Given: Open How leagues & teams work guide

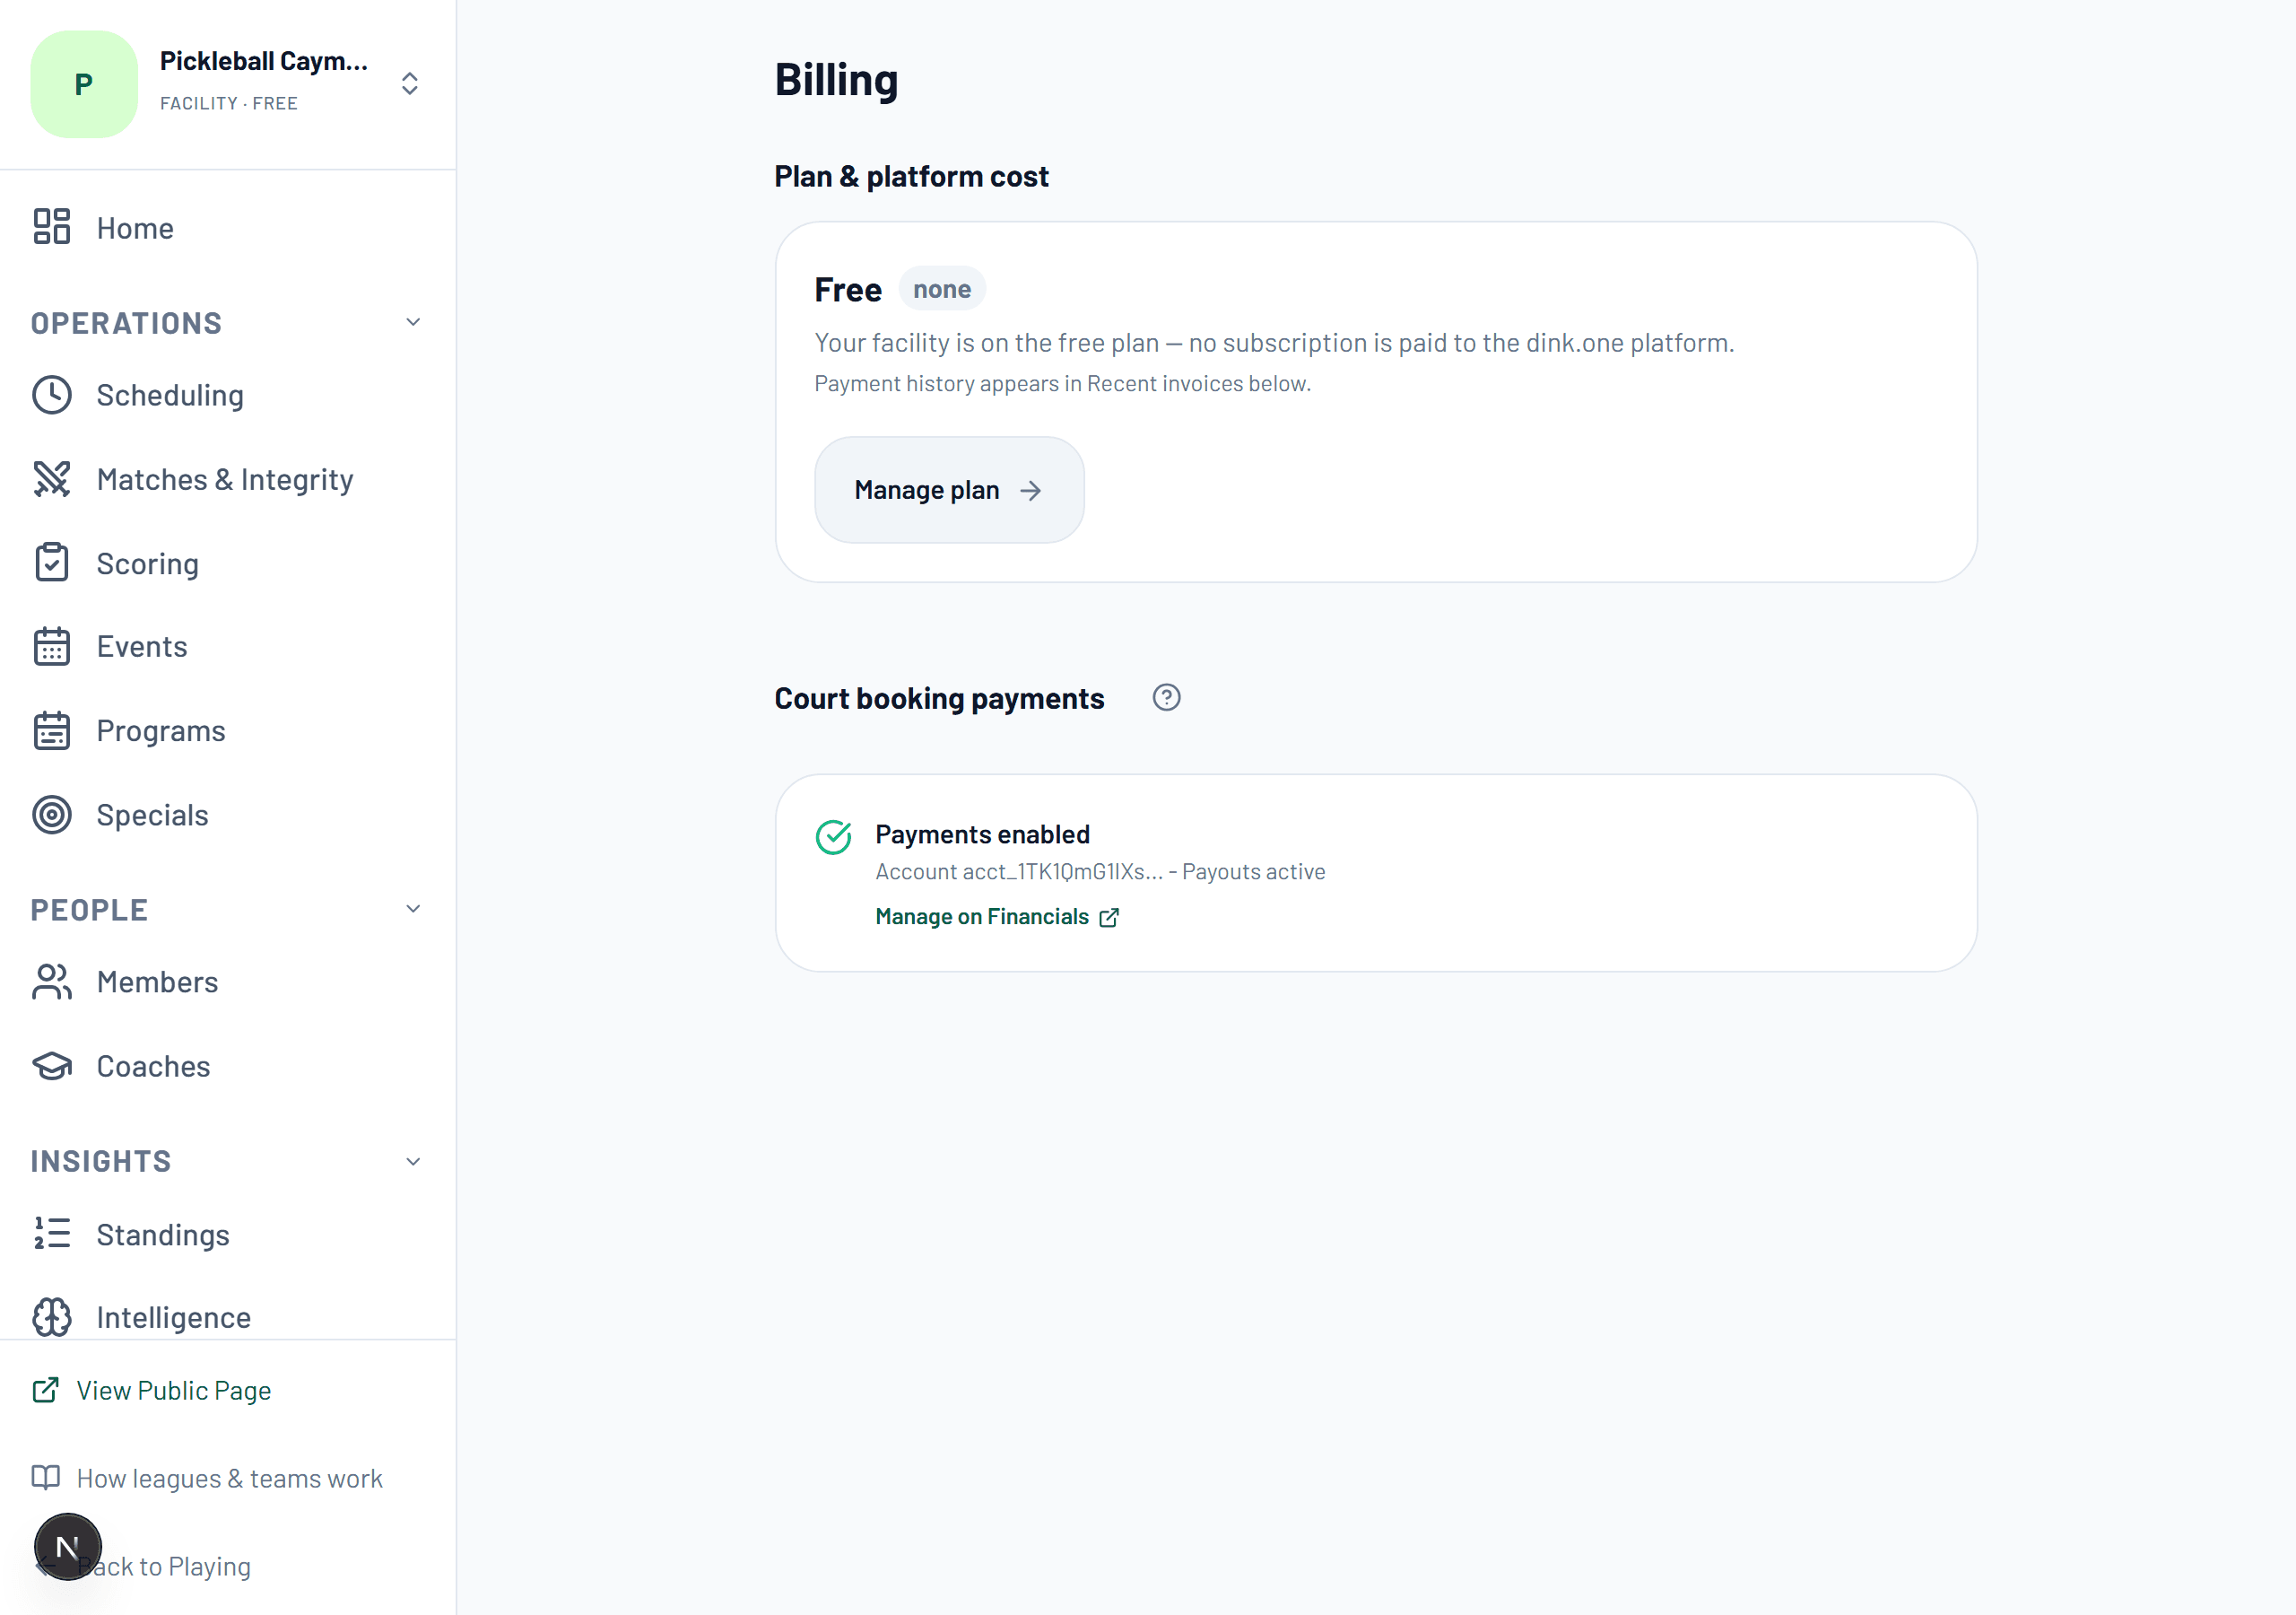Looking at the screenshot, I should (207, 1478).
